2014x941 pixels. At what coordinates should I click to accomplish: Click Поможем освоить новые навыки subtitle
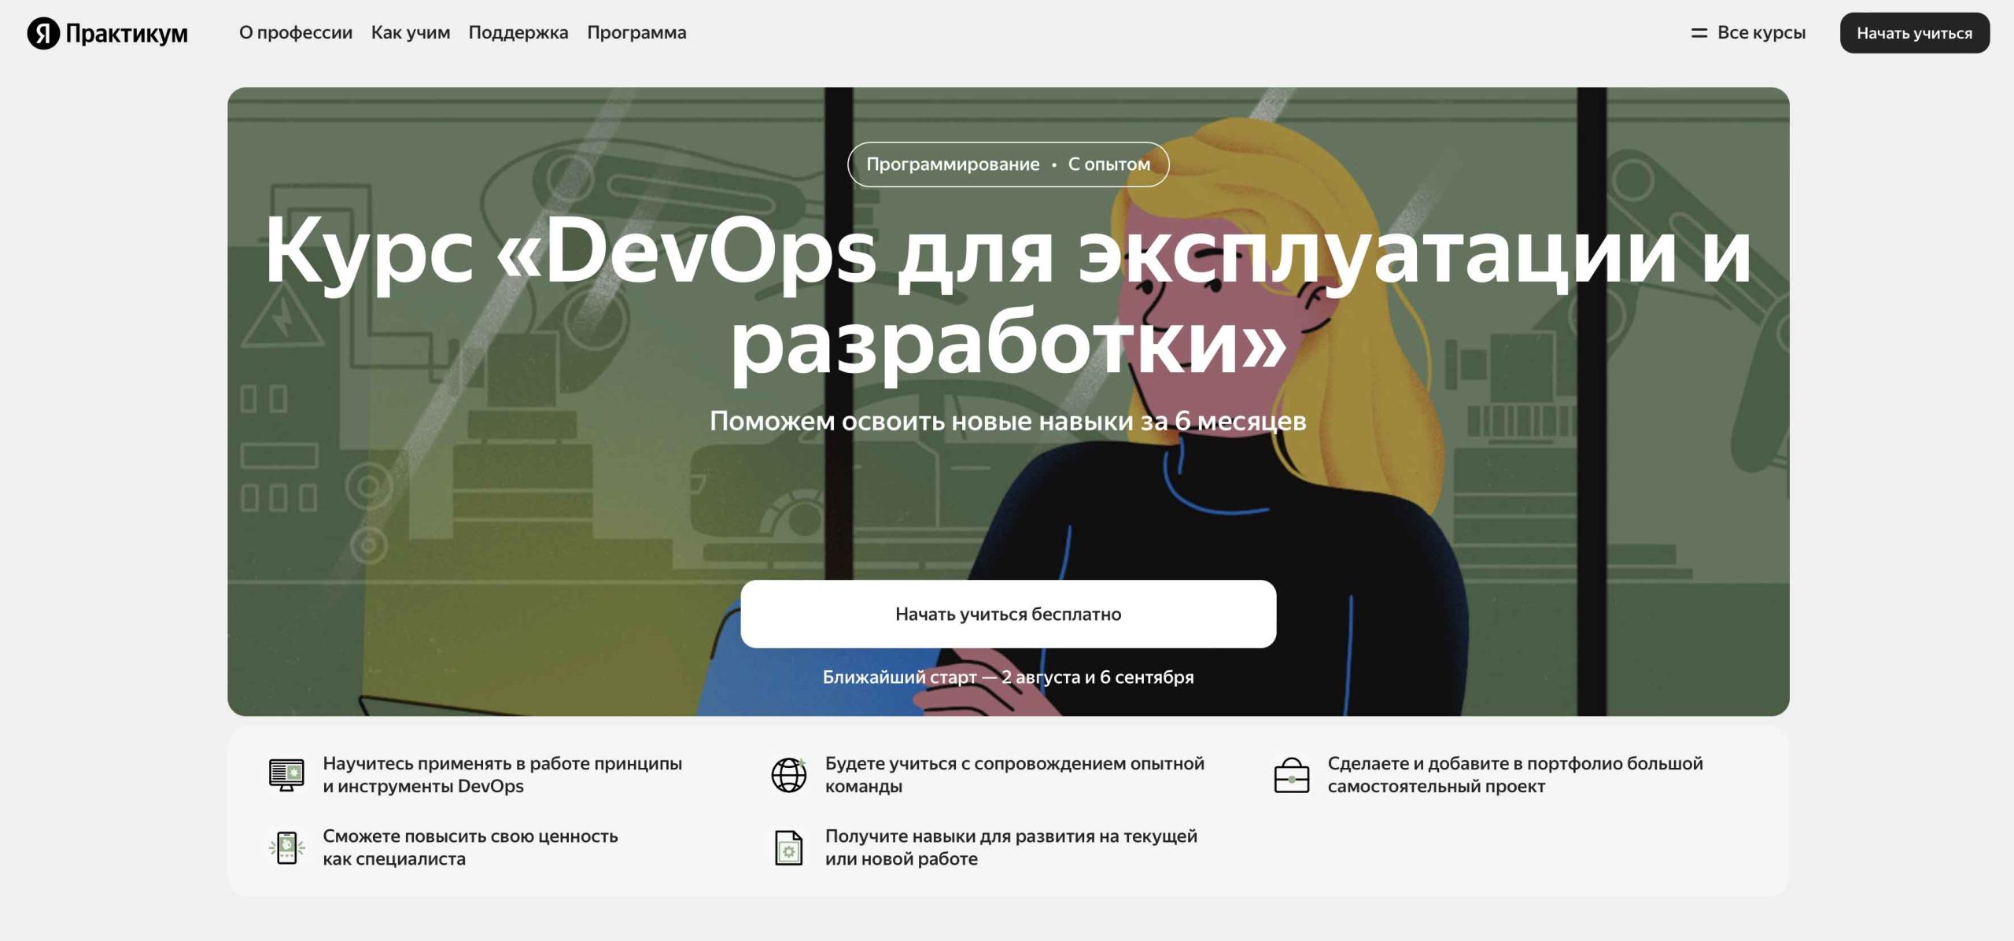point(1008,421)
